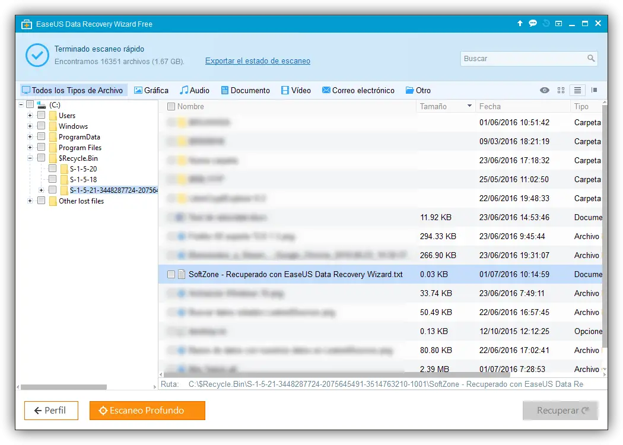
Task: Filter by Documento file type
Action: coord(245,90)
